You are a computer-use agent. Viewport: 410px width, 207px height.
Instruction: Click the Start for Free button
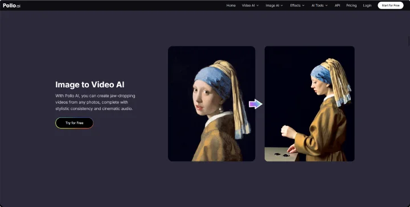(x=391, y=6)
